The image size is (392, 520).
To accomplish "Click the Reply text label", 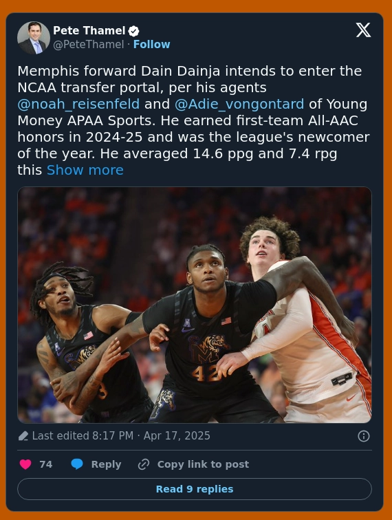I will [106, 464].
